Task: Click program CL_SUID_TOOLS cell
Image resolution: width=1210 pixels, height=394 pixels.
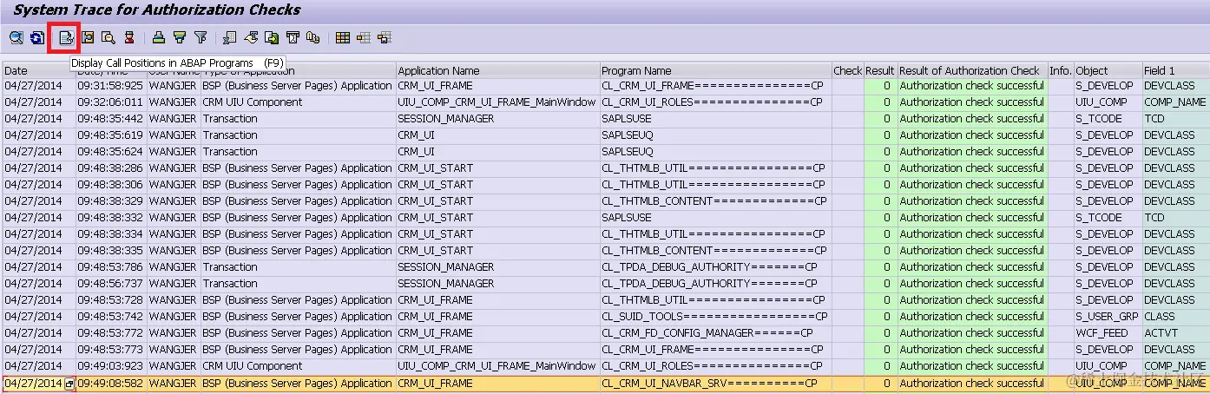Action: [715, 317]
